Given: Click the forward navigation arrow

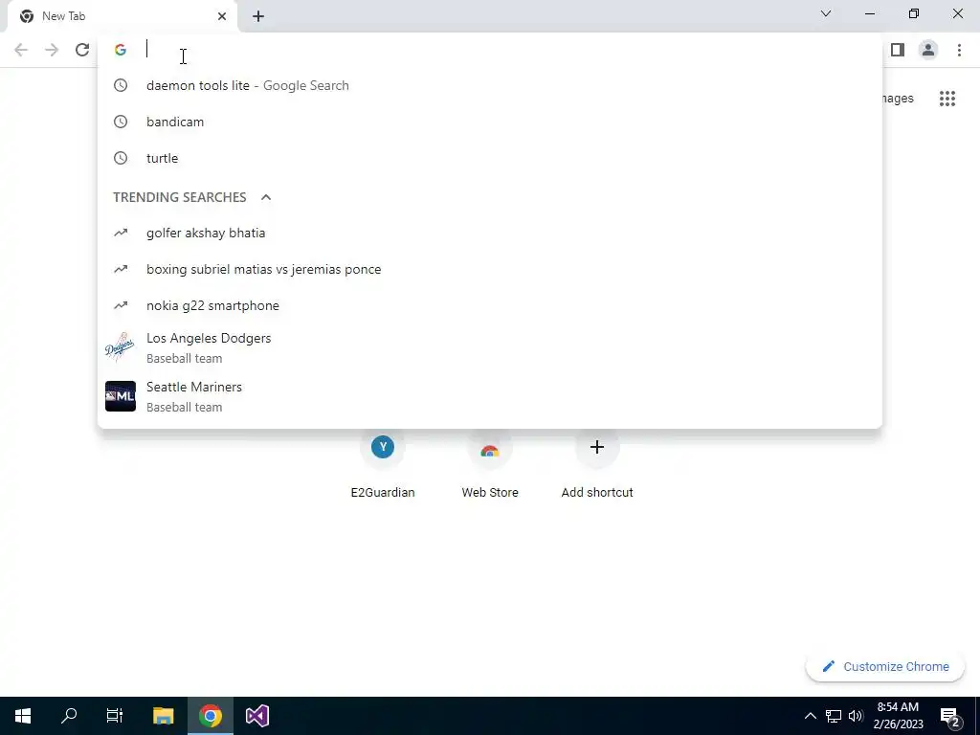Looking at the screenshot, I should (x=52, y=50).
